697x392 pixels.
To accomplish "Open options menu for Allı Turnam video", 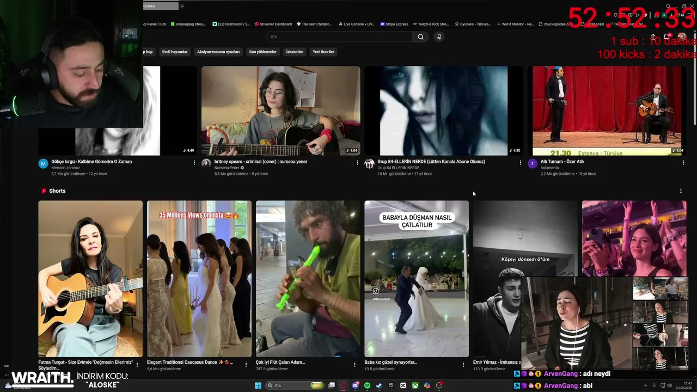I will click(683, 162).
